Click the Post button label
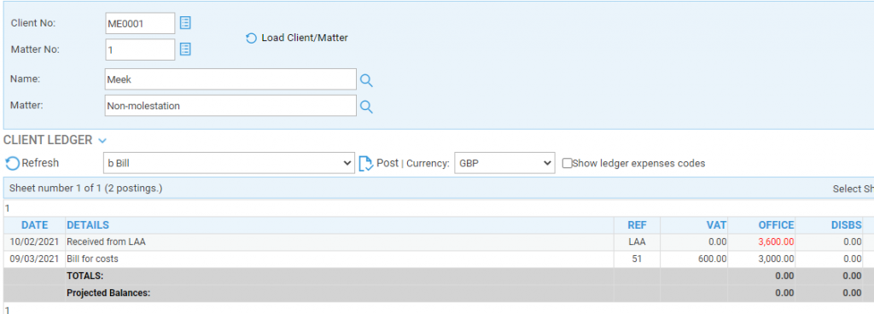The width and height of the screenshot is (874, 314). [x=387, y=163]
